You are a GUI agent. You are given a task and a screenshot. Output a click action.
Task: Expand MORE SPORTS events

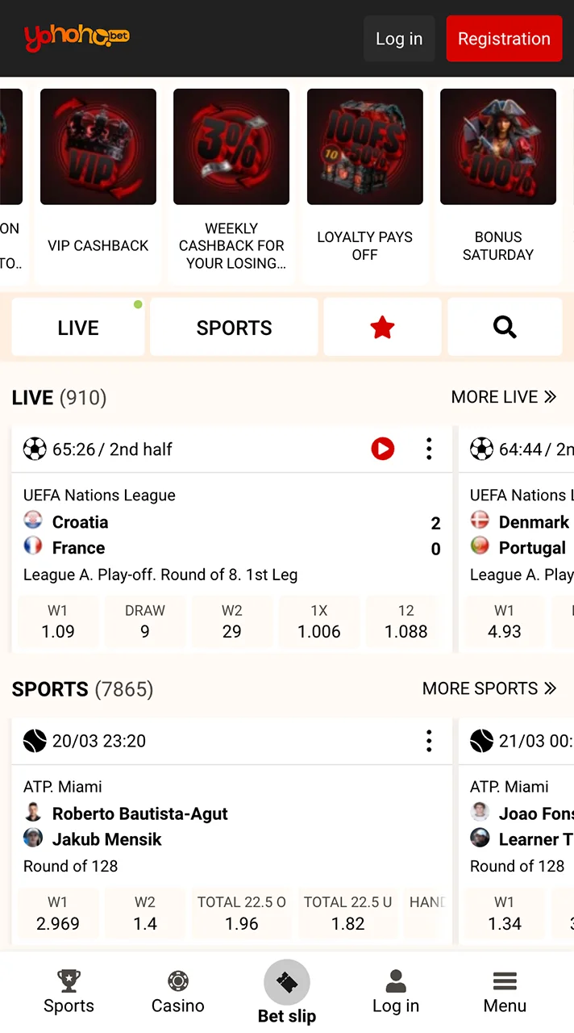tap(489, 688)
